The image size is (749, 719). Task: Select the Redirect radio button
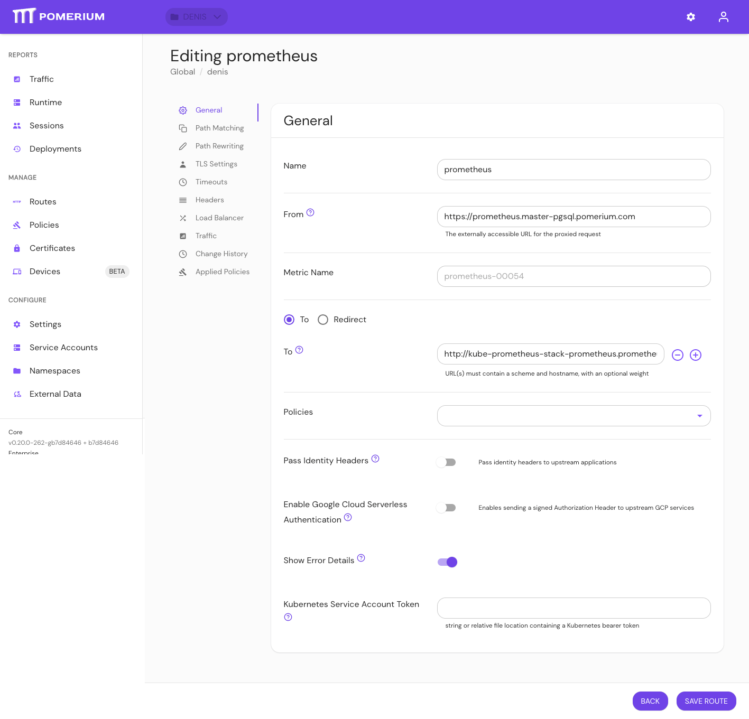pyautogui.click(x=323, y=320)
